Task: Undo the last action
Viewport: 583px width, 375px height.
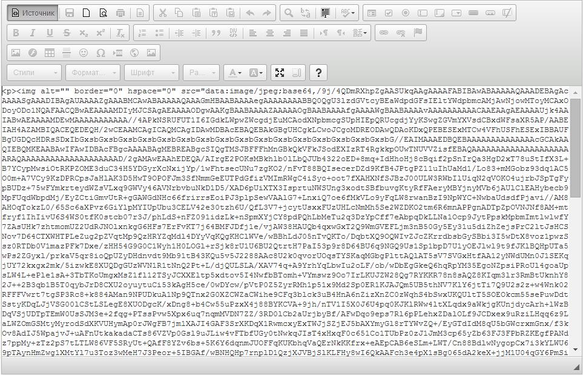Action: 250,13
